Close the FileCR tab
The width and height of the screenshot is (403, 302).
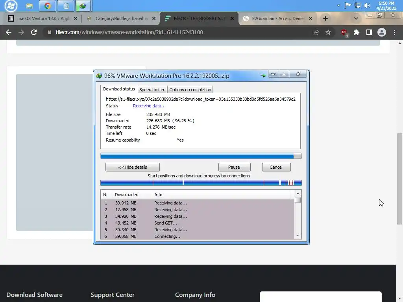pyautogui.click(x=232, y=18)
